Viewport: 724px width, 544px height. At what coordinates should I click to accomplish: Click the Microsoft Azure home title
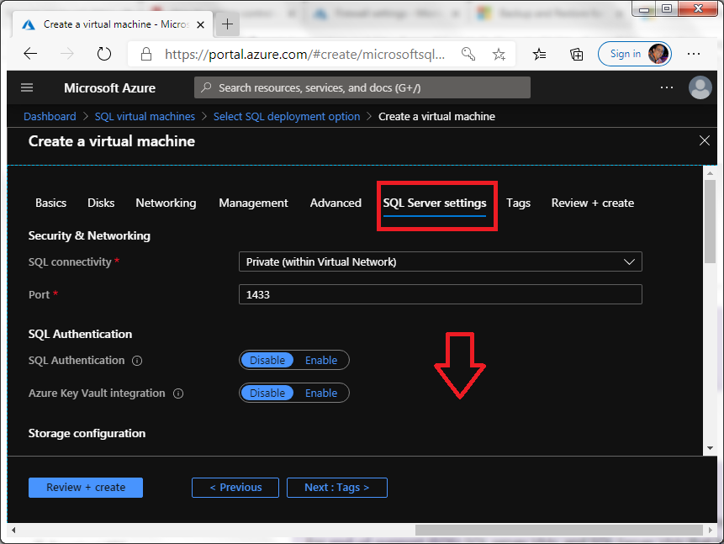pyautogui.click(x=110, y=87)
